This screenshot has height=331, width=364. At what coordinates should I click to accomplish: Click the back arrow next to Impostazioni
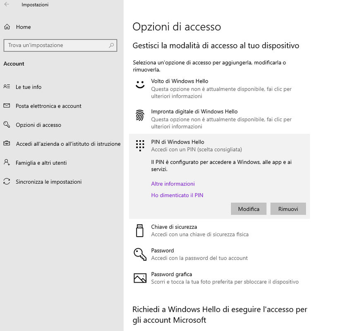coord(7,4)
